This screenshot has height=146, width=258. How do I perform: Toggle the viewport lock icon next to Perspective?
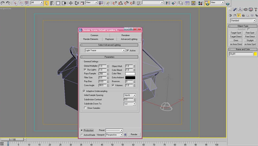(x=125, y=135)
